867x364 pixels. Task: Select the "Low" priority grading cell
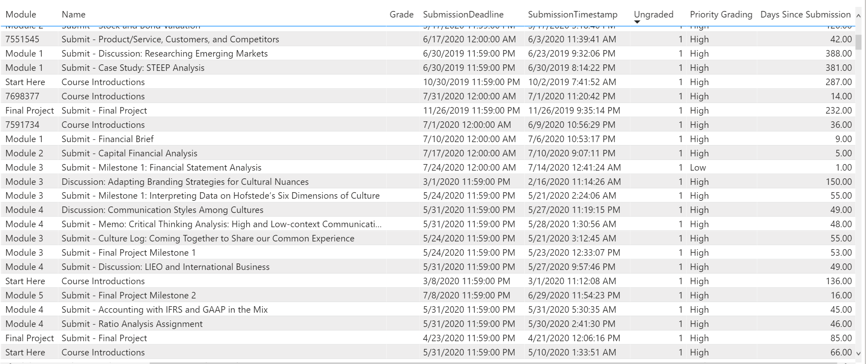[698, 168]
